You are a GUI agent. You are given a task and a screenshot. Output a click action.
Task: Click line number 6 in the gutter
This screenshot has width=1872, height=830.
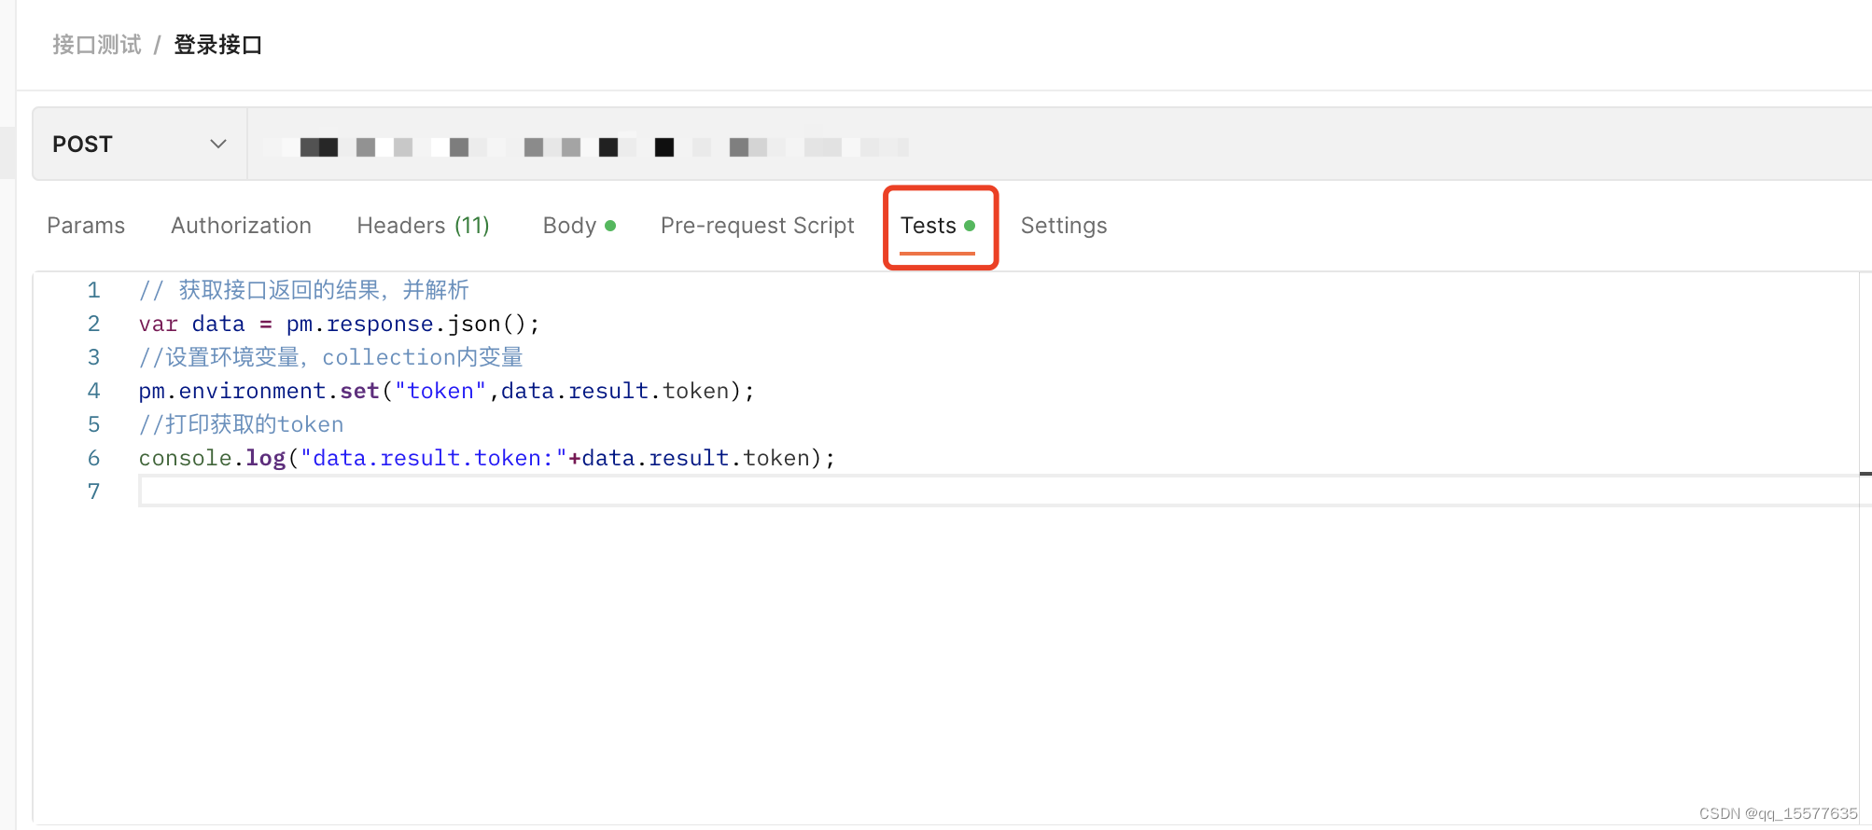(x=93, y=458)
